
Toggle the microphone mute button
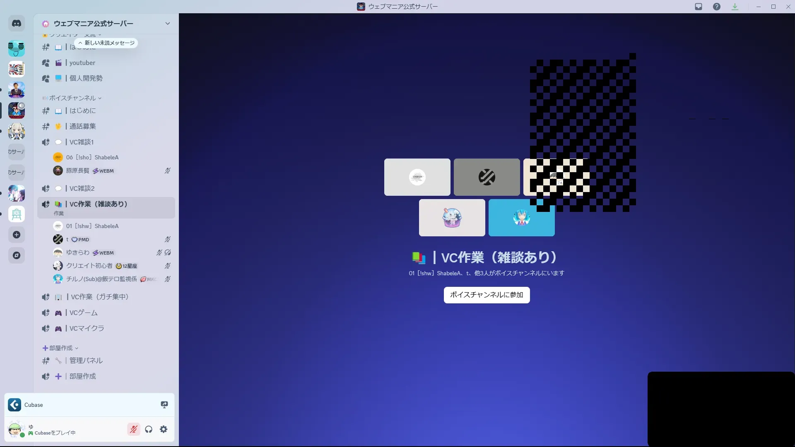pyautogui.click(x=133, y=429)
